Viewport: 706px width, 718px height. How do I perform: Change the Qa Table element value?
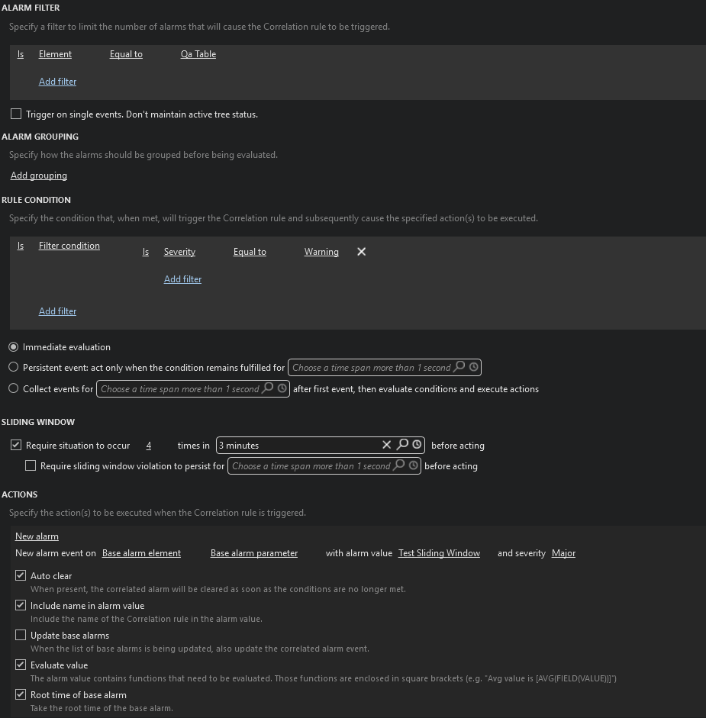(x=198, y=54)
